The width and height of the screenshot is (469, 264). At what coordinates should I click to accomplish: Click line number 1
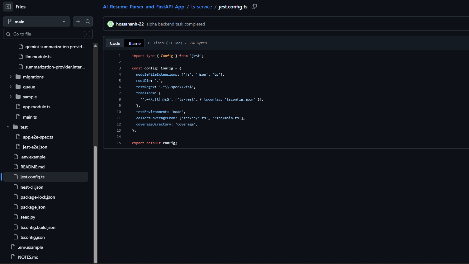click(120, 56)
